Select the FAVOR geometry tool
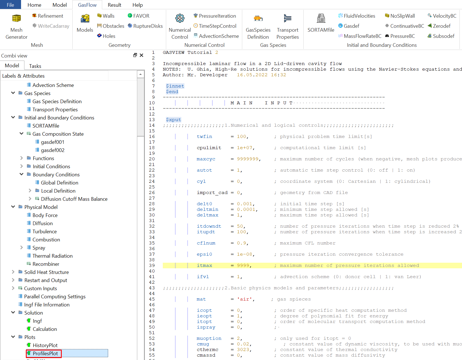 [x=138, y=16]
